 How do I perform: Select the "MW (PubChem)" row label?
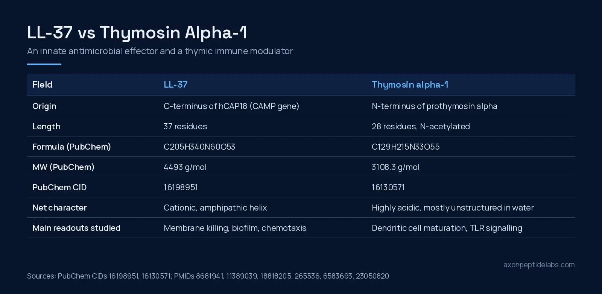(63, 167)
